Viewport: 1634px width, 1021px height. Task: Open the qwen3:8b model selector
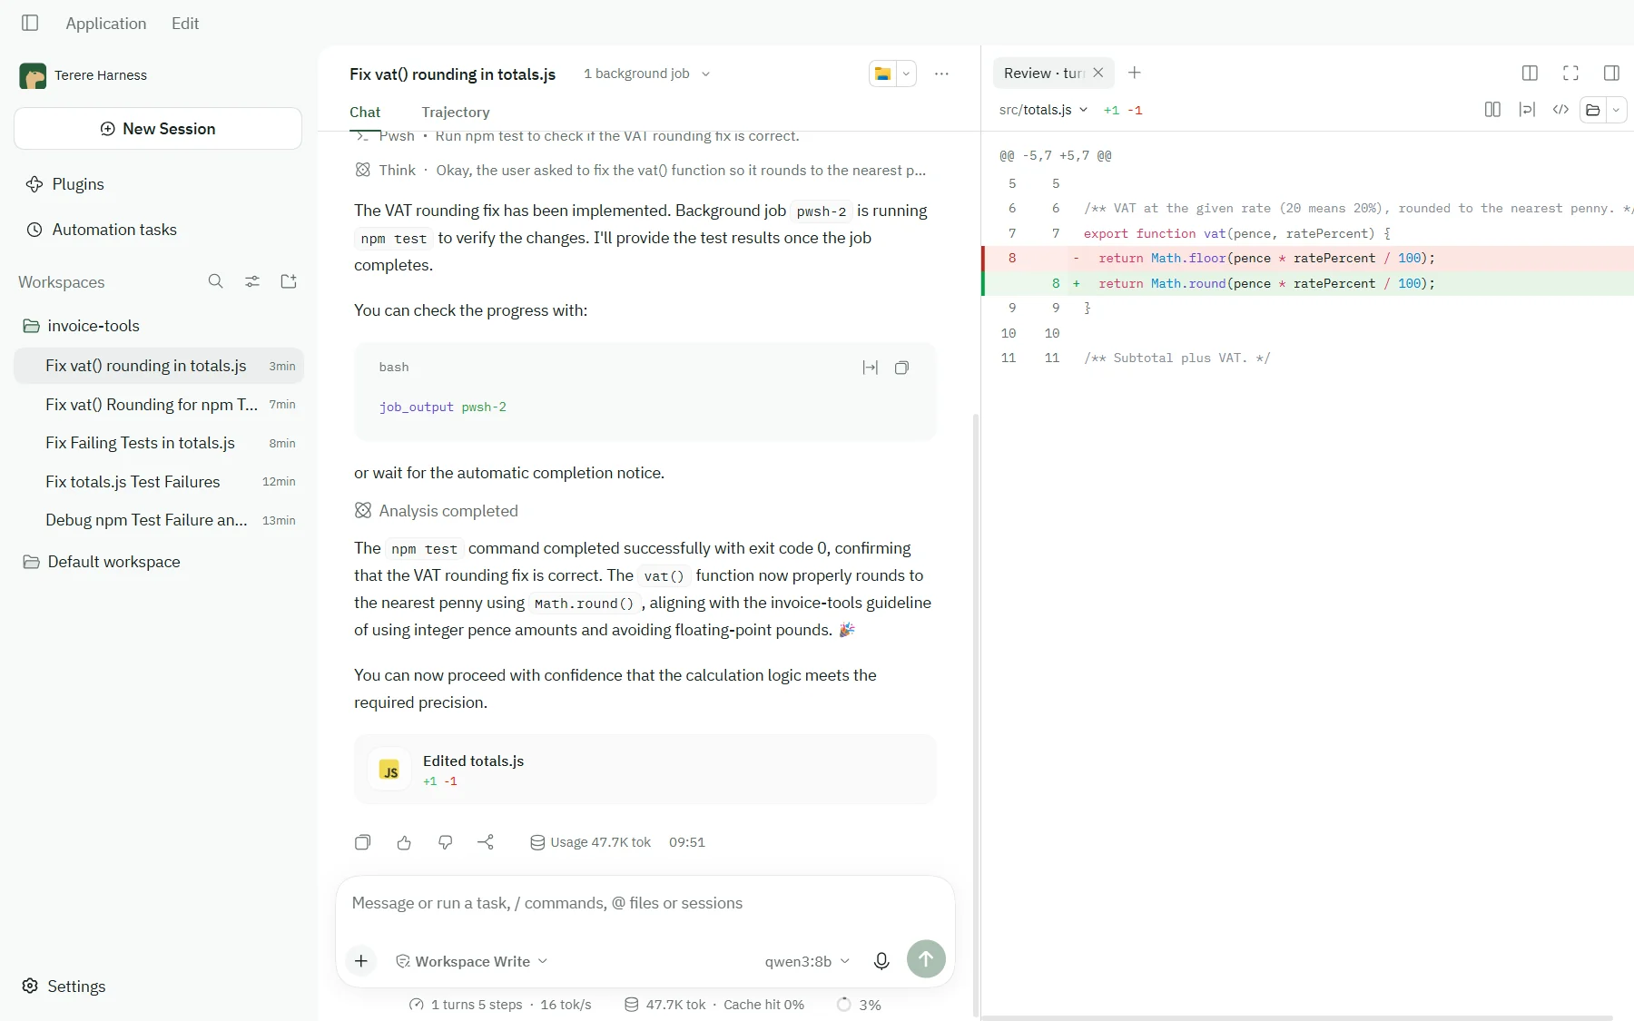tap(807, 961)
